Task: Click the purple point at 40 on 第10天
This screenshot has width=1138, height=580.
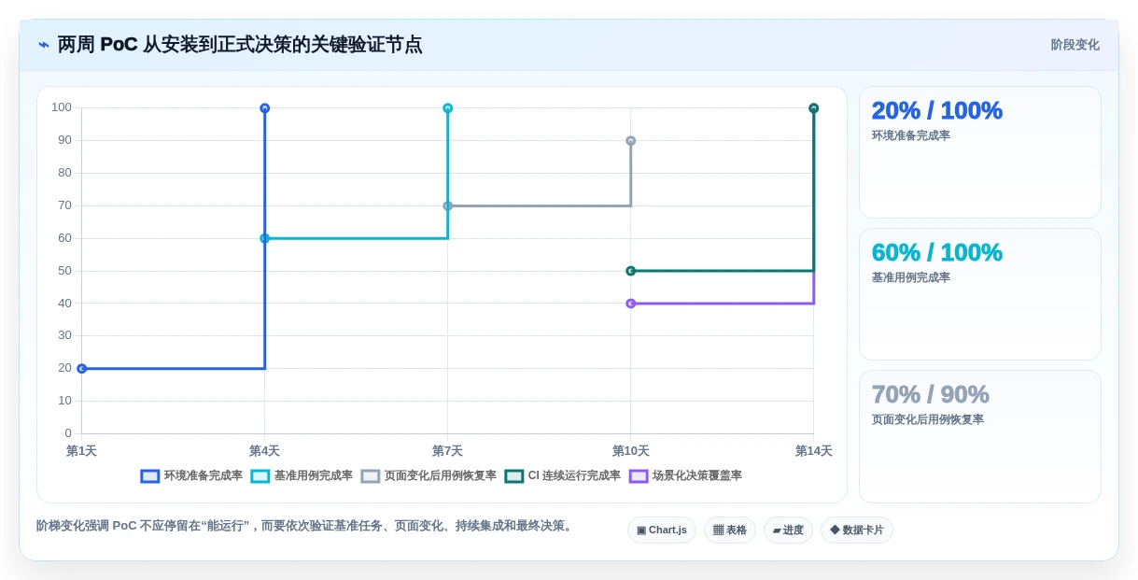Action: point(631,304)
